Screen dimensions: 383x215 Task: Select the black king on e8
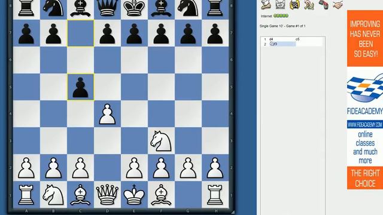click(134, 8)
